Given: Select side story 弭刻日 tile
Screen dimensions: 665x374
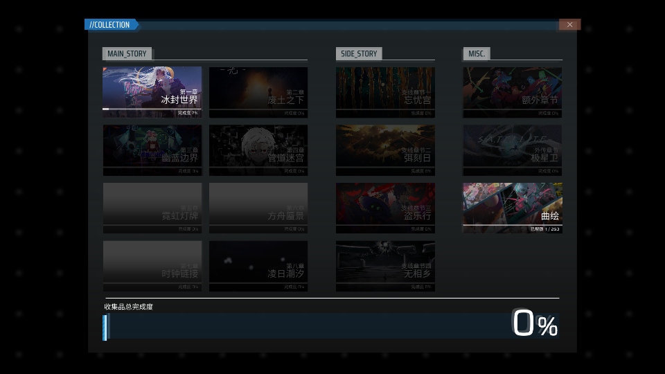Looking at the screenshot, I should pos(385,150).
